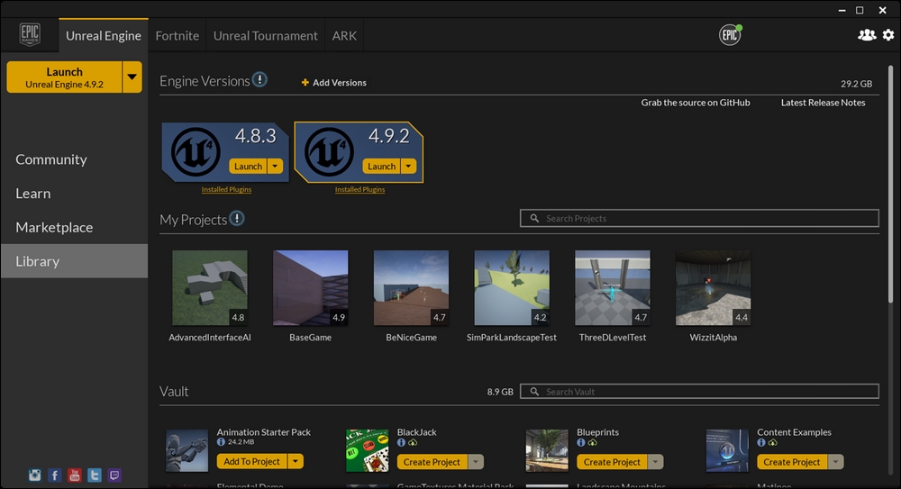The height and width of the screenshot is (489, 901).
Task: Open the YouTube social icon
Action: 75,475
